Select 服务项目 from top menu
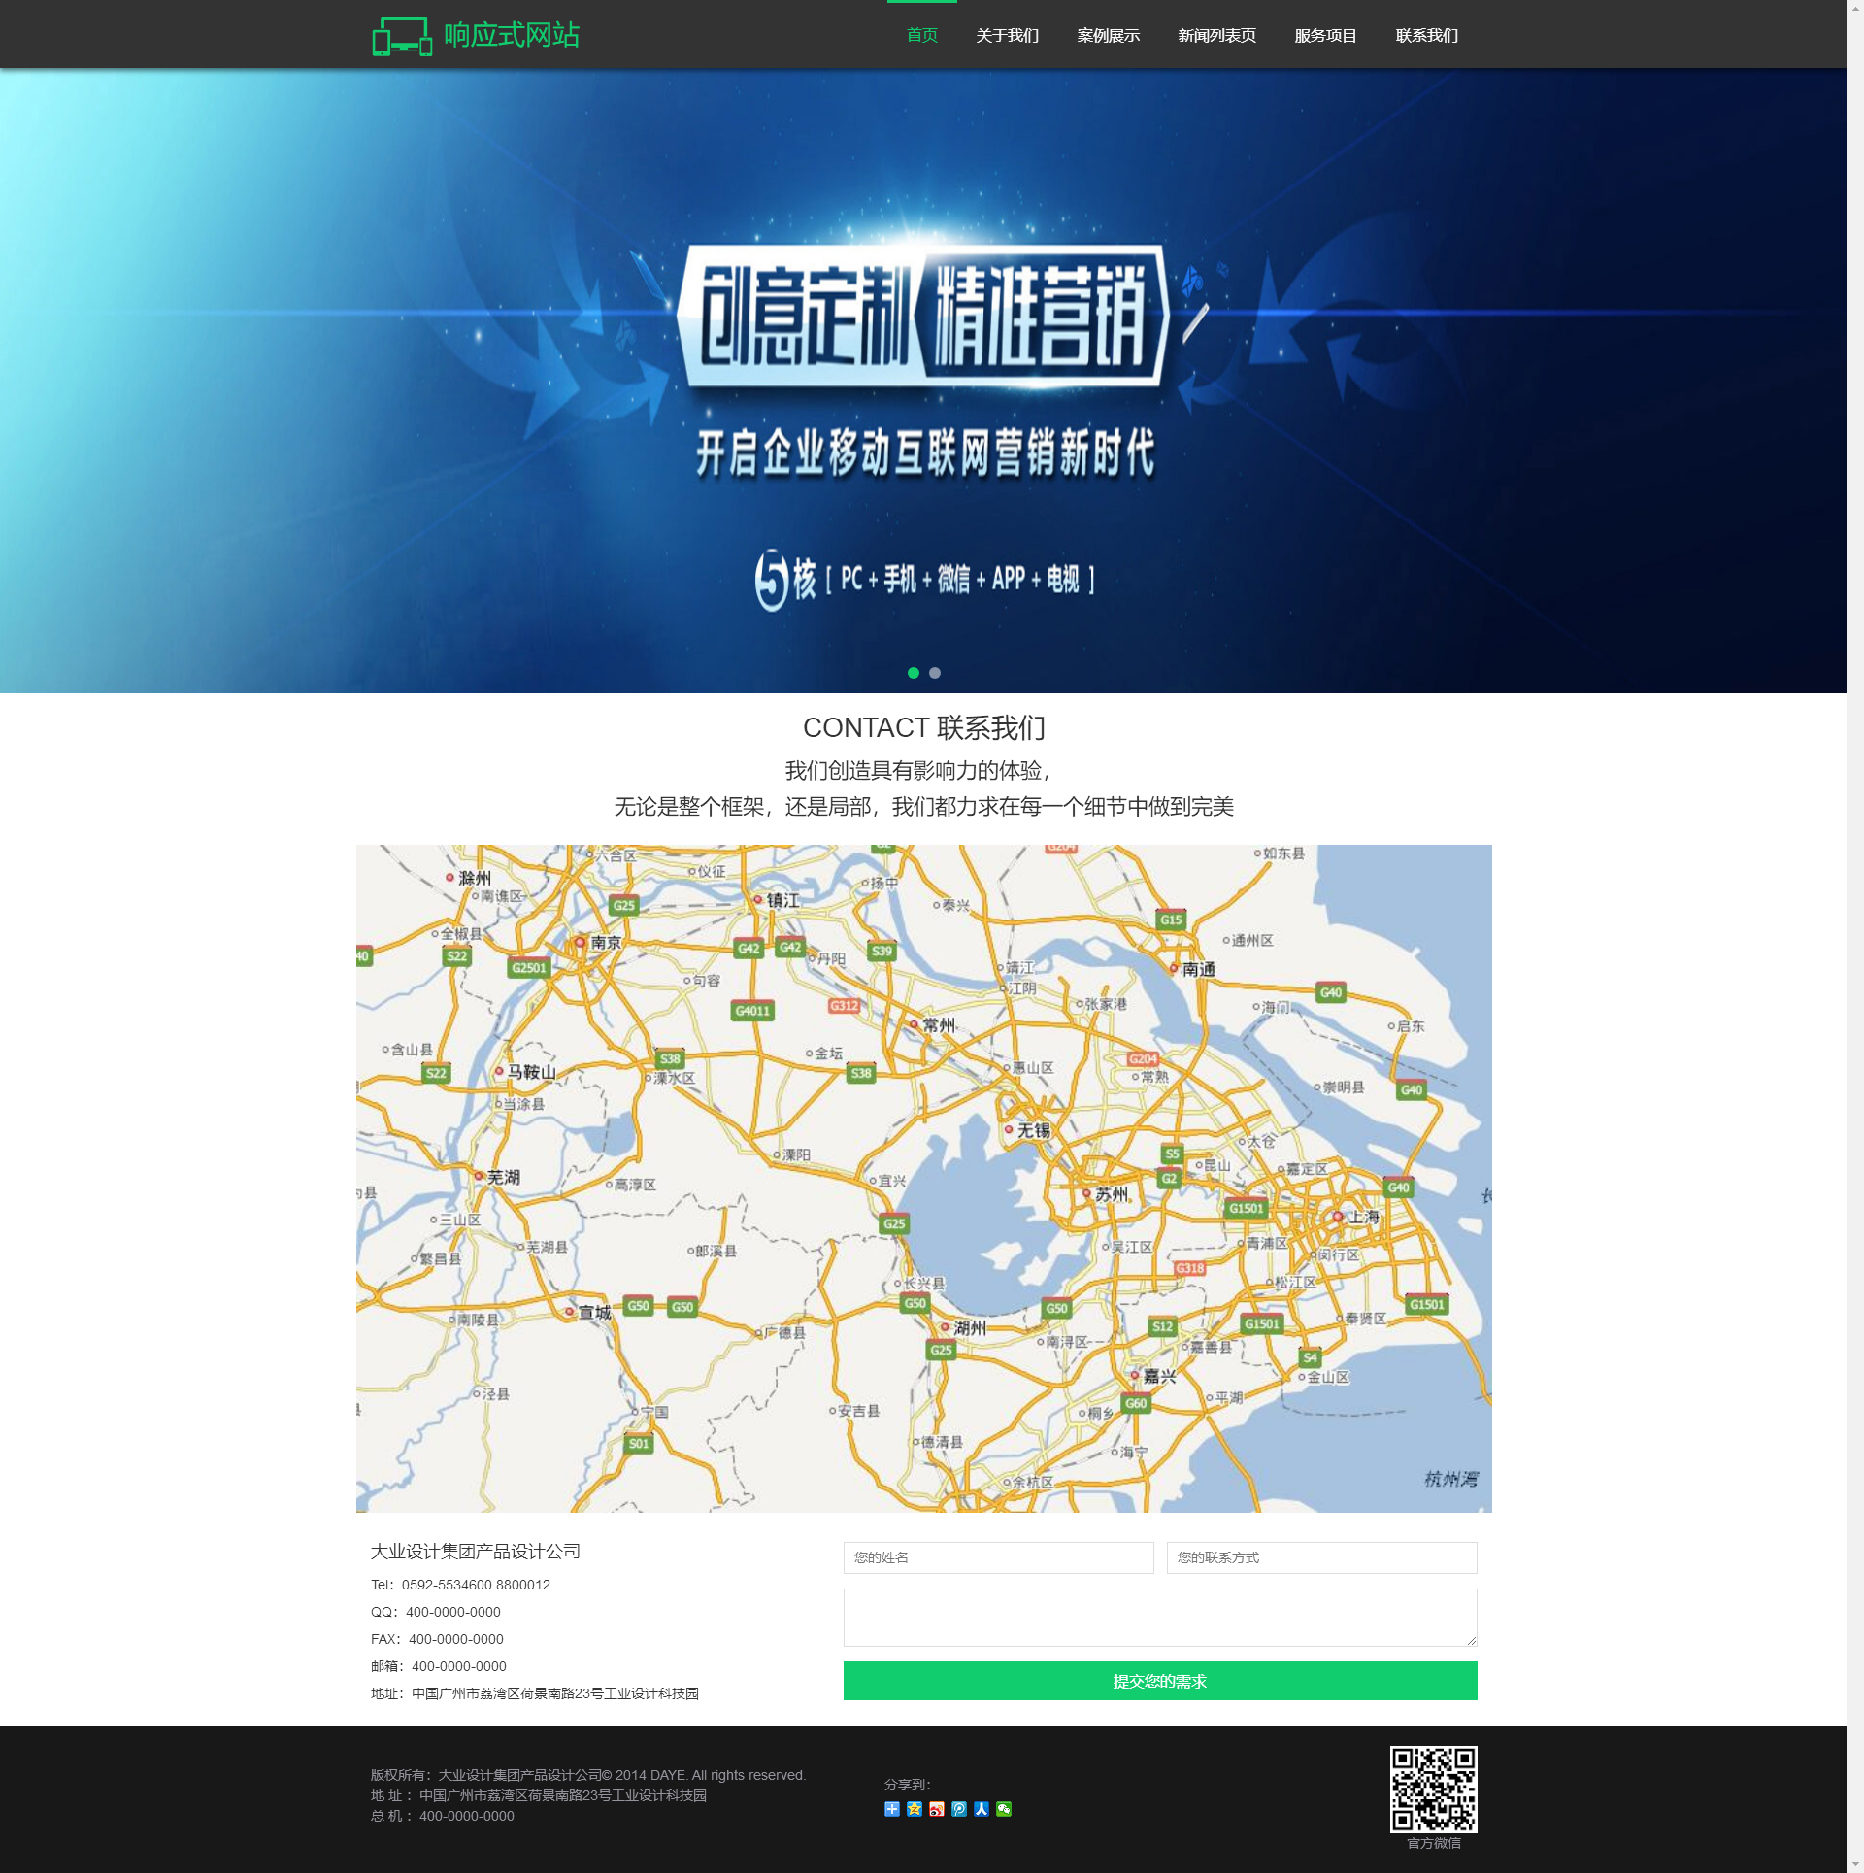Viewport: 1864px width, 1873px height. tap(1325, 36)
